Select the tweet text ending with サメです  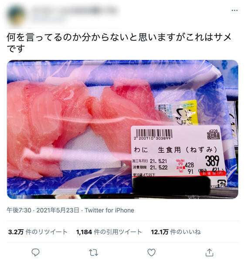[x=119, y=43]
